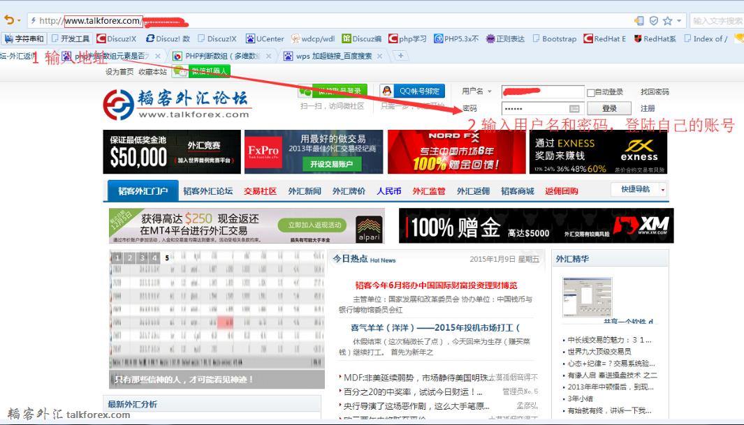Open the 字符串和 bookmark
744x425 pixels.
24,39
